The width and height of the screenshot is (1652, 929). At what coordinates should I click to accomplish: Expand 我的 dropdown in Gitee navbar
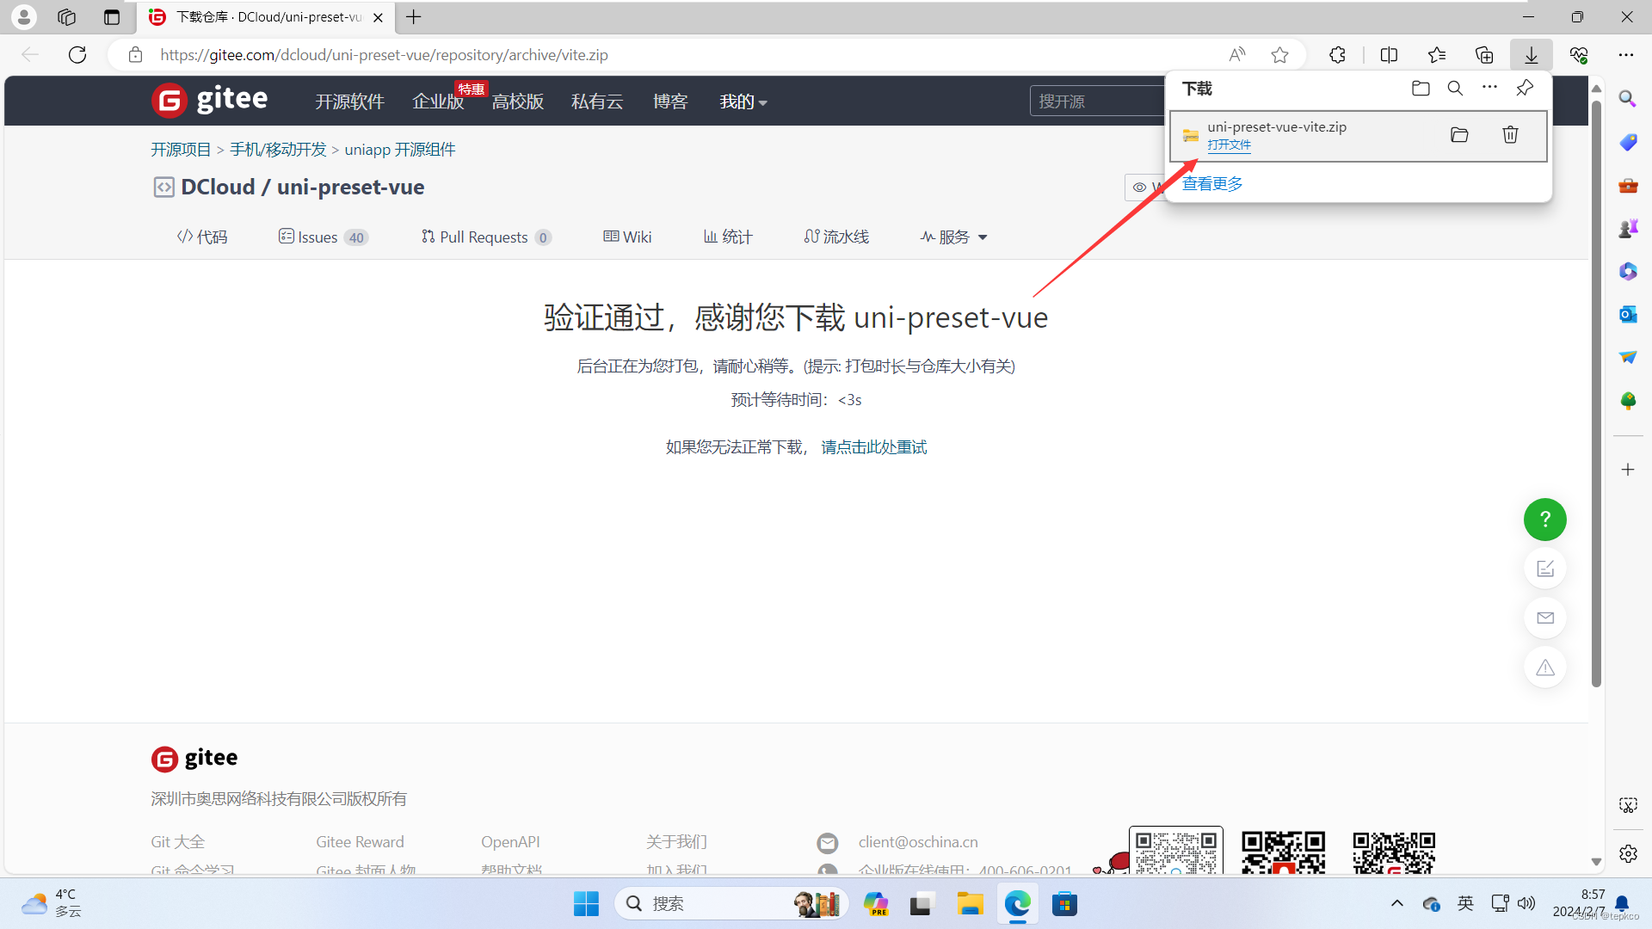[x=743, y=102]
